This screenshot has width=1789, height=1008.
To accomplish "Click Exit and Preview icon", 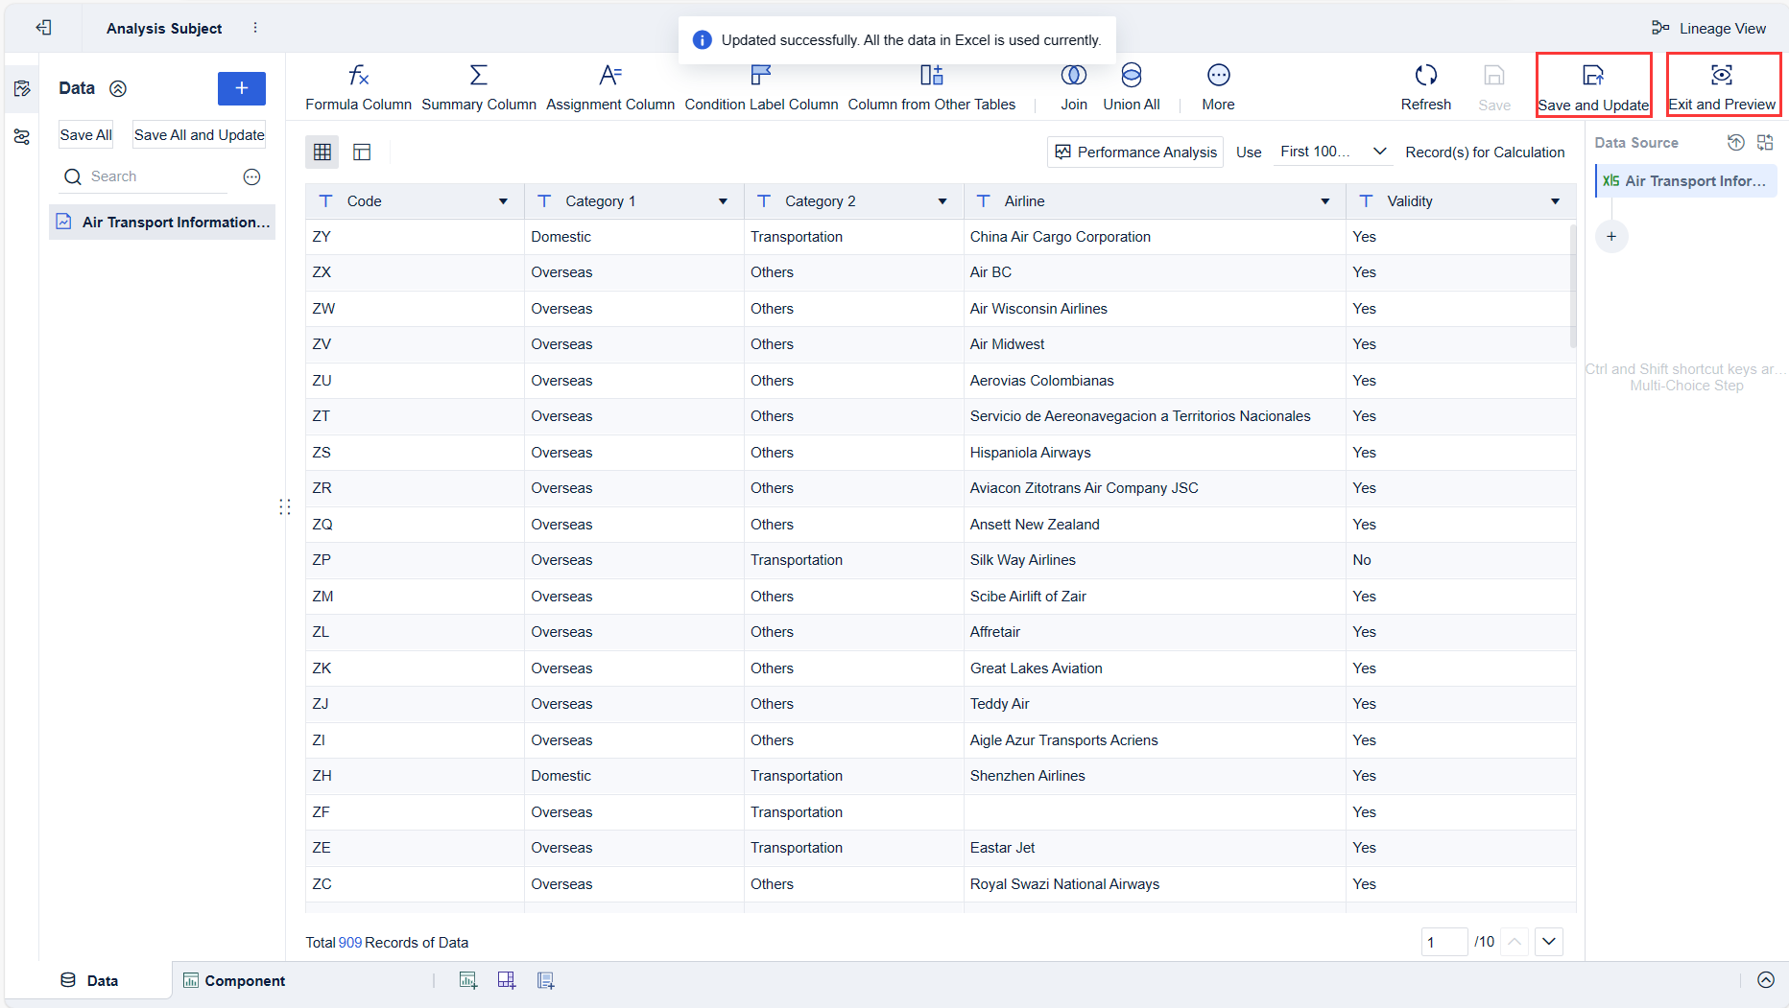I will click(x=1722, y=76).
